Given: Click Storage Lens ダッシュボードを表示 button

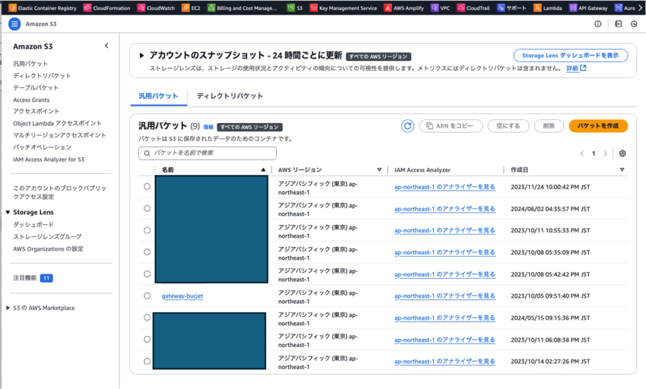Looking at the screenshot, I should point(570,55).
